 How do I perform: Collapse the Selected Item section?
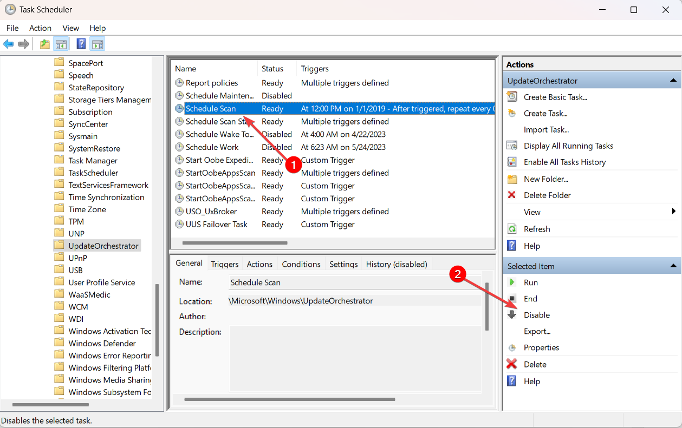click(x=673, y=266)
